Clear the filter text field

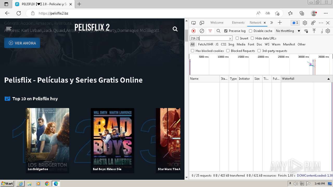tap(230, 38)
